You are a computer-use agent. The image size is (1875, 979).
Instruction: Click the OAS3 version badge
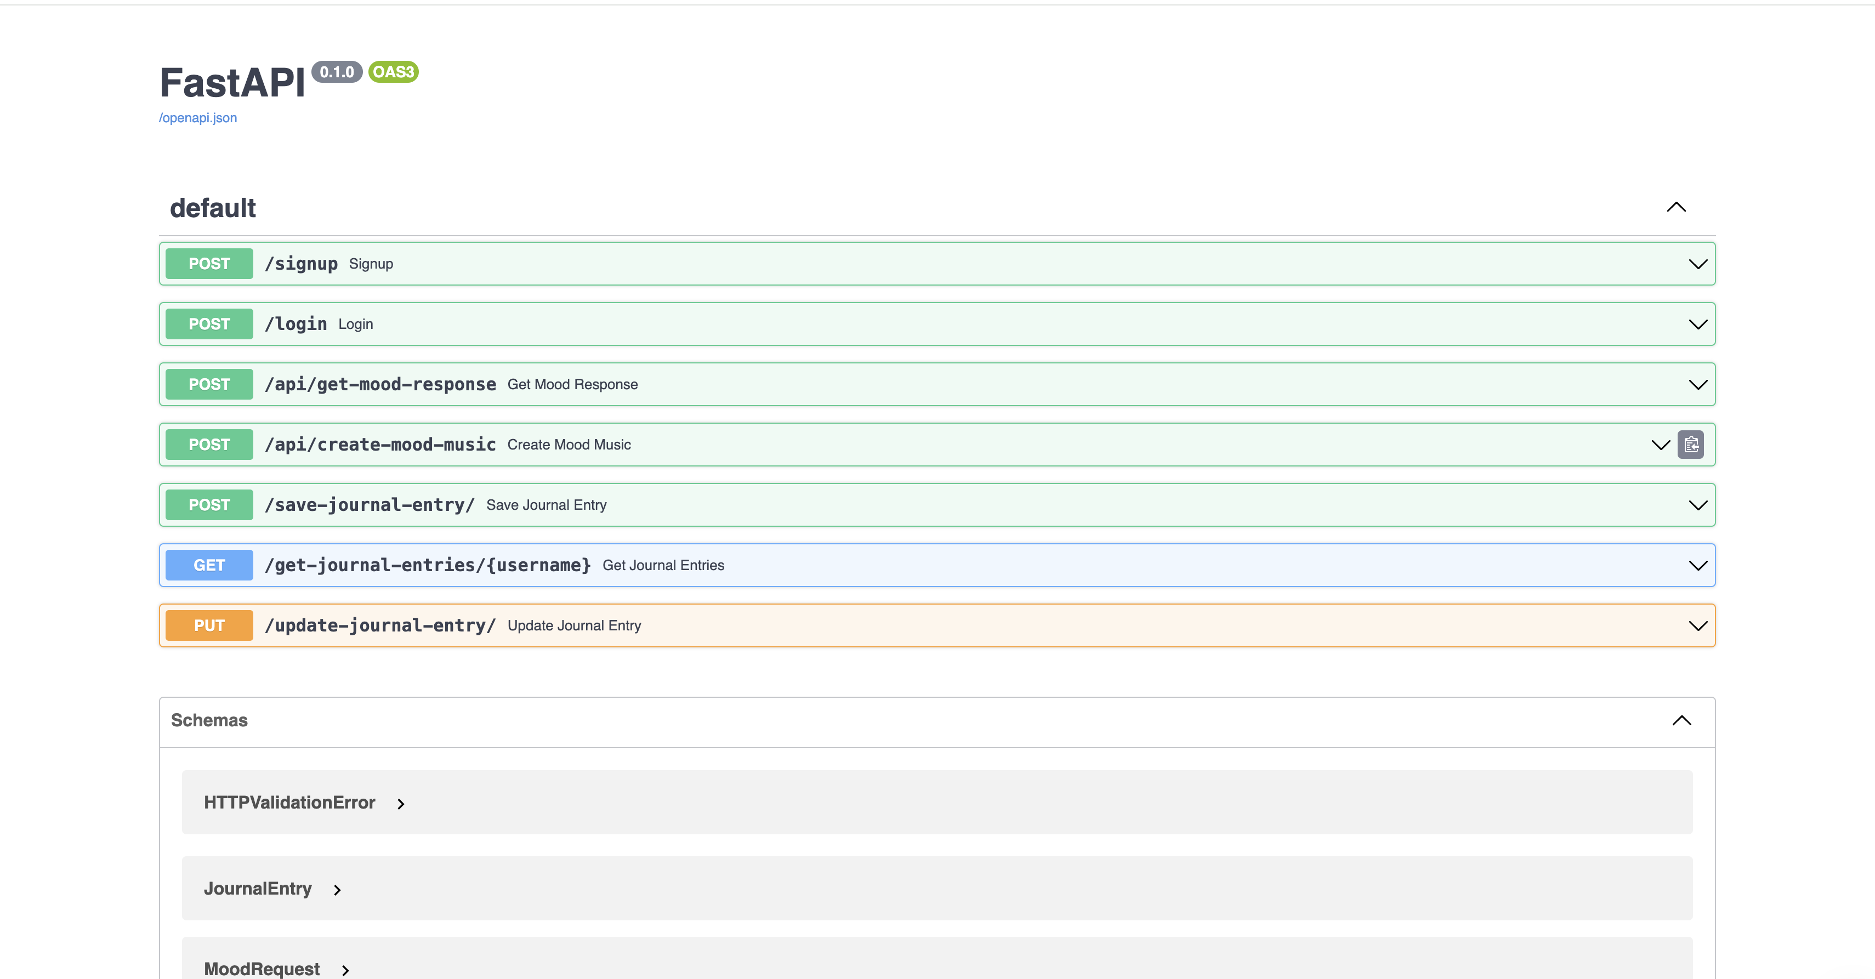(x=393, y=72)
